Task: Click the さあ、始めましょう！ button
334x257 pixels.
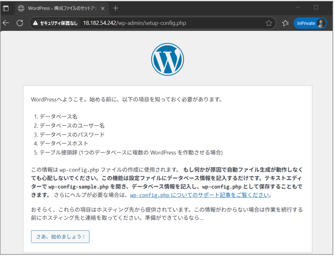Action: (60, 236)
